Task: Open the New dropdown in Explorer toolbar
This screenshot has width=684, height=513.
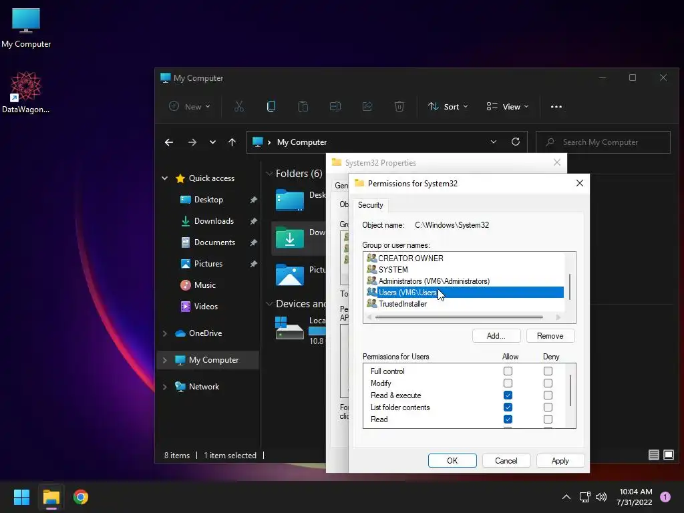Action: pos(189,106)
